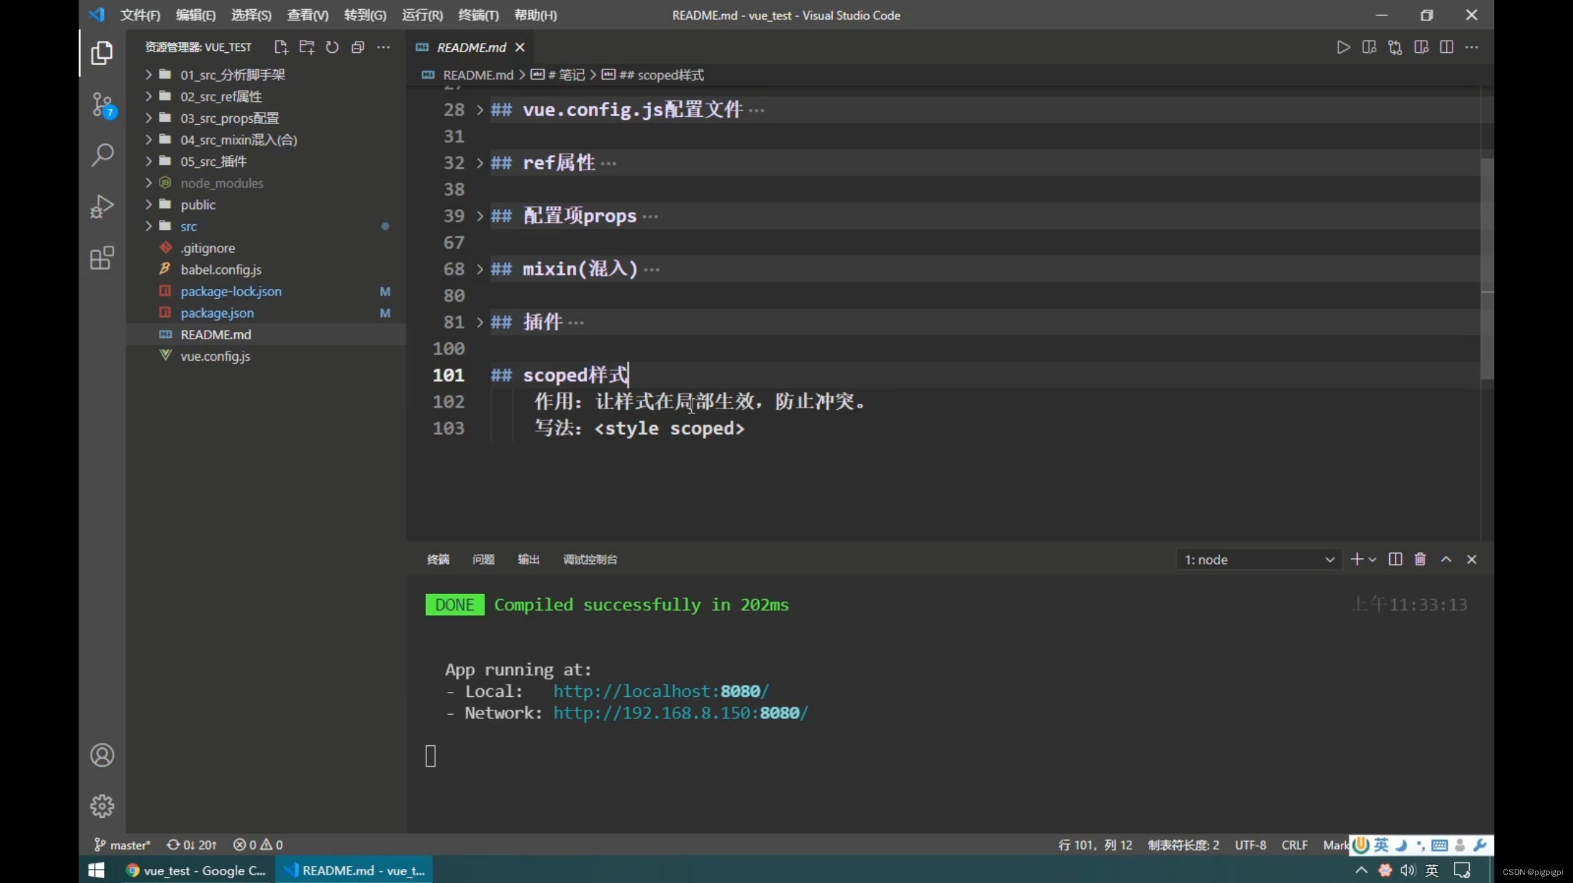Viewport: 1573px width, 883px height.
Task: Click the Run code icon in editor toolbar
Action: [x=1343, y=47]
